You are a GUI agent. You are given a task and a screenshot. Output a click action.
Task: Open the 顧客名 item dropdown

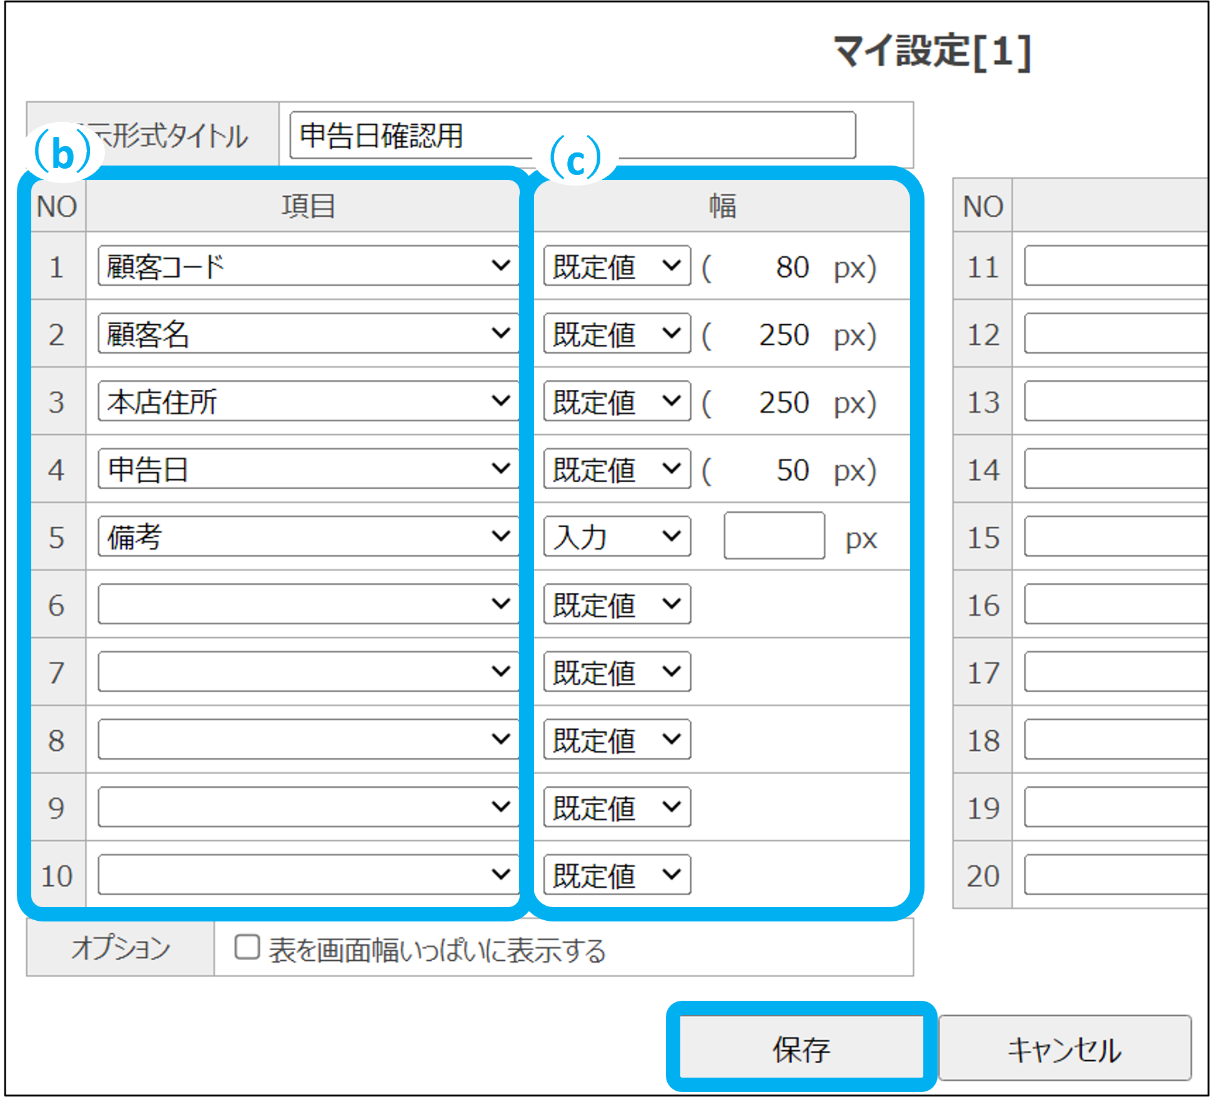click(x=307, y=334)
